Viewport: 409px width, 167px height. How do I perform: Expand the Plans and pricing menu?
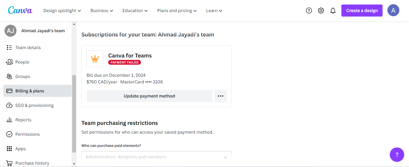177,11
